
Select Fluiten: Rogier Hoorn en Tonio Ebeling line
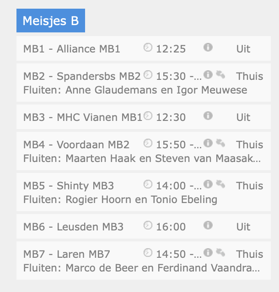pos(120,200)
